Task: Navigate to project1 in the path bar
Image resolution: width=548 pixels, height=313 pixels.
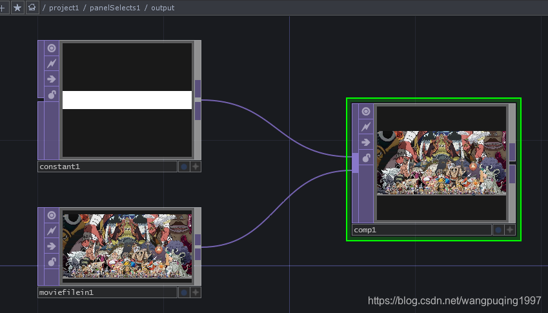Action: pos(64,8)
